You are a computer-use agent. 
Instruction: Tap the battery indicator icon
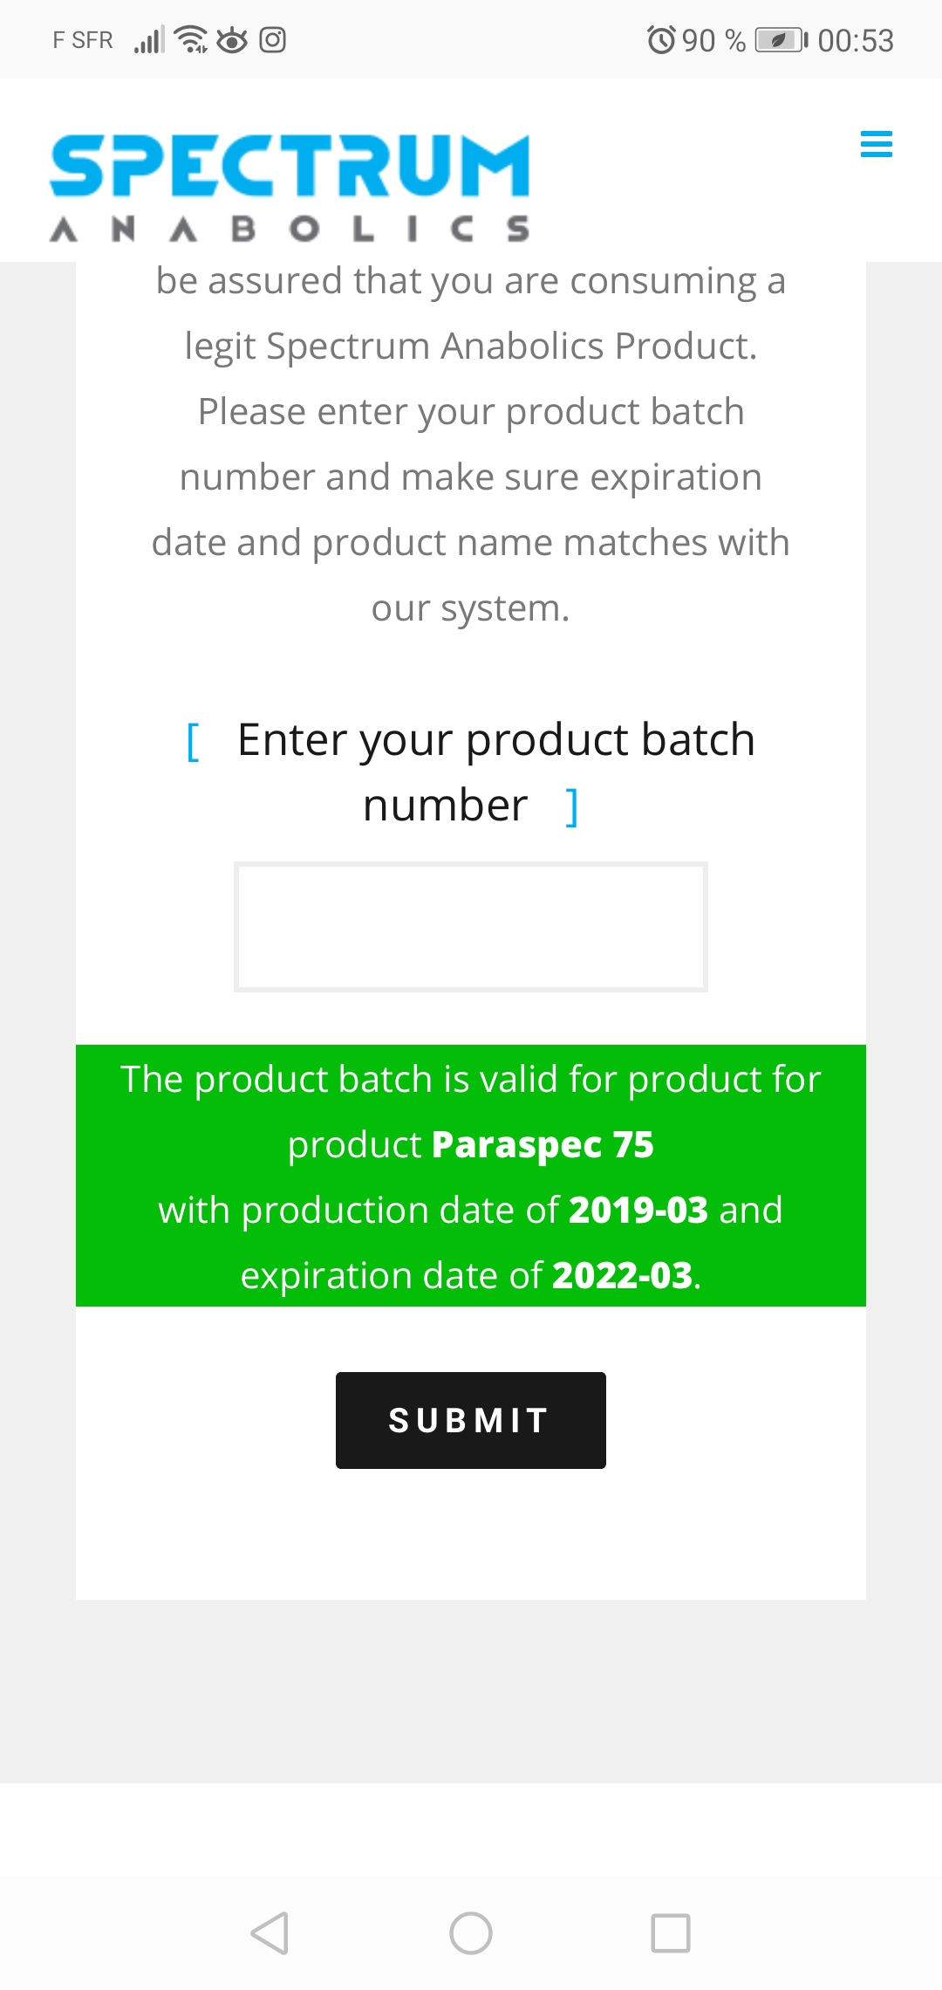pyautogui.click(x=781, y=40)
